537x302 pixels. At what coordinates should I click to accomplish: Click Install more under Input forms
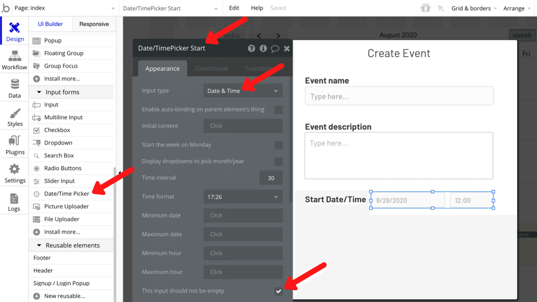[x=71, y=232]
